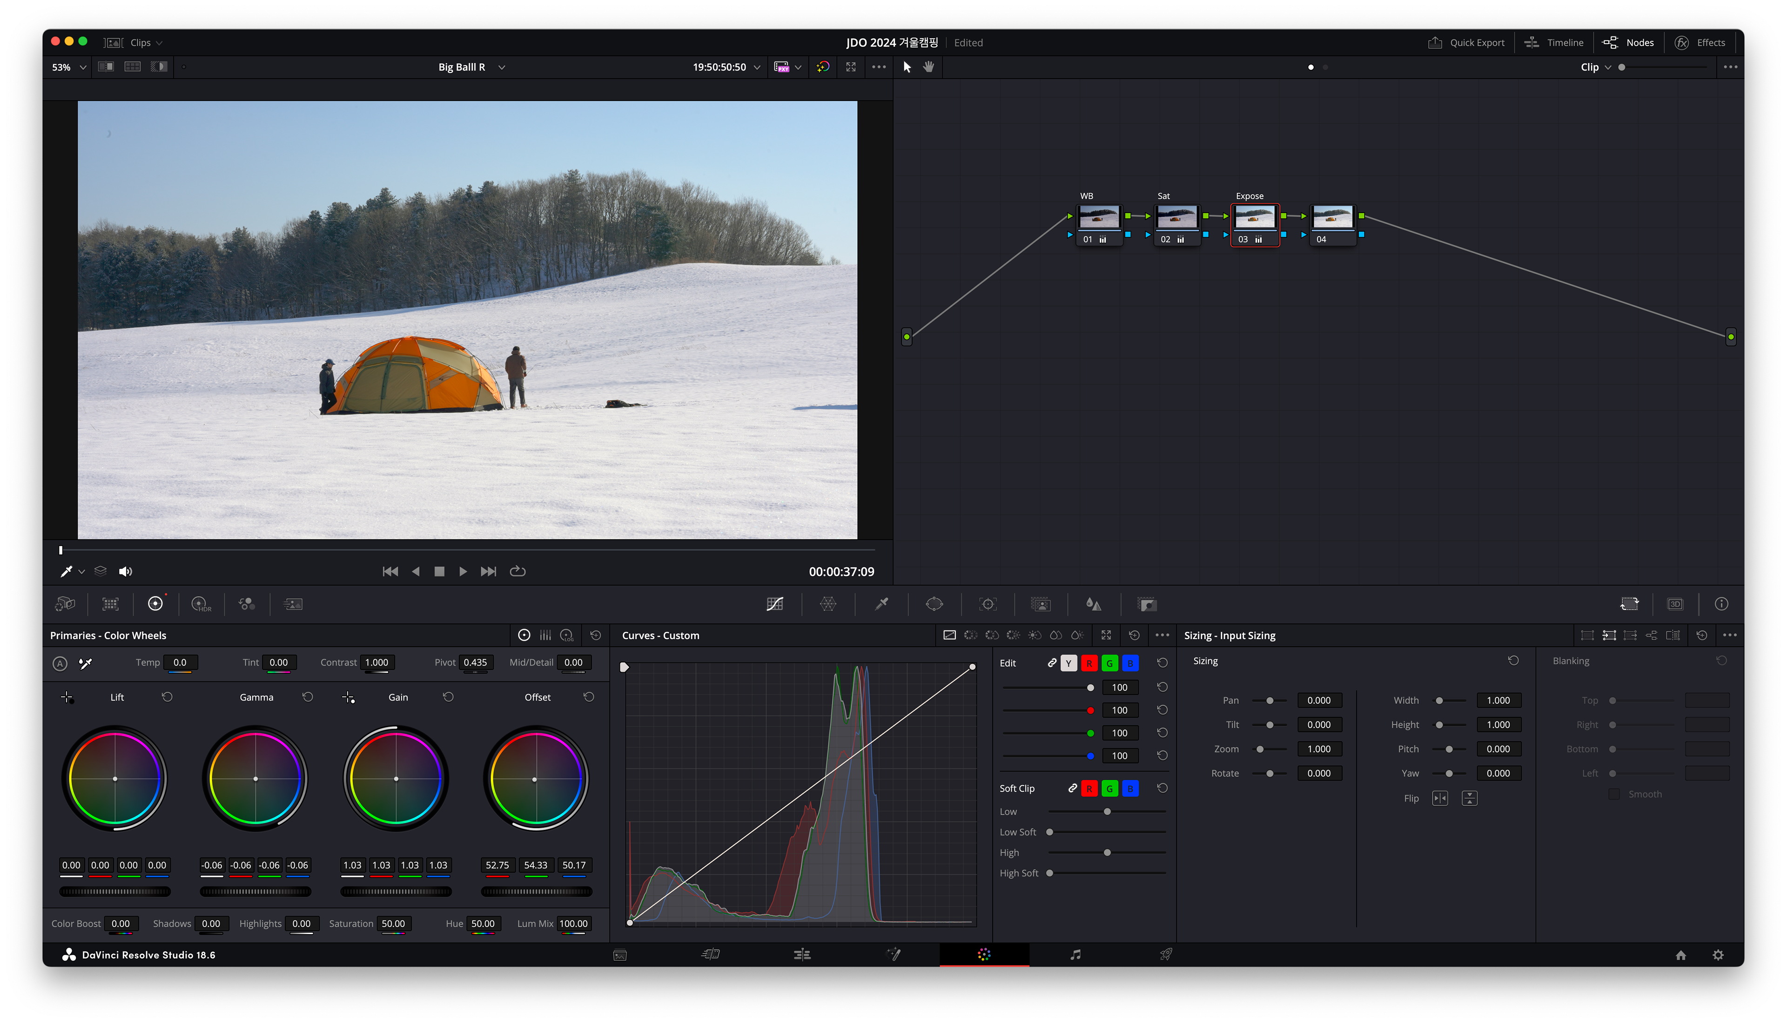Click the Blur sharpen palette icon
The width and height of the screenshot is (1787, 1023).
pos(1093,604)
